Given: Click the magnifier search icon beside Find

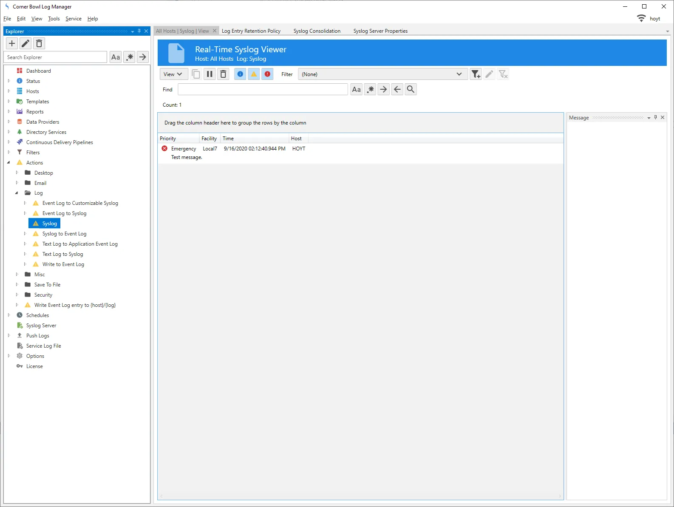Looking at the screenshot, I should (x=411, y=89).
